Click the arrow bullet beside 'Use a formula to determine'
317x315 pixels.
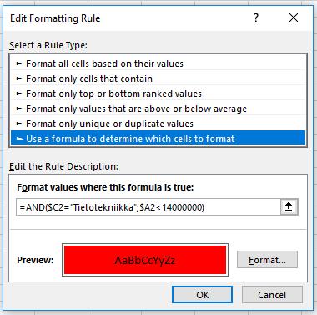pyautogui.click(x=19, y=139)
